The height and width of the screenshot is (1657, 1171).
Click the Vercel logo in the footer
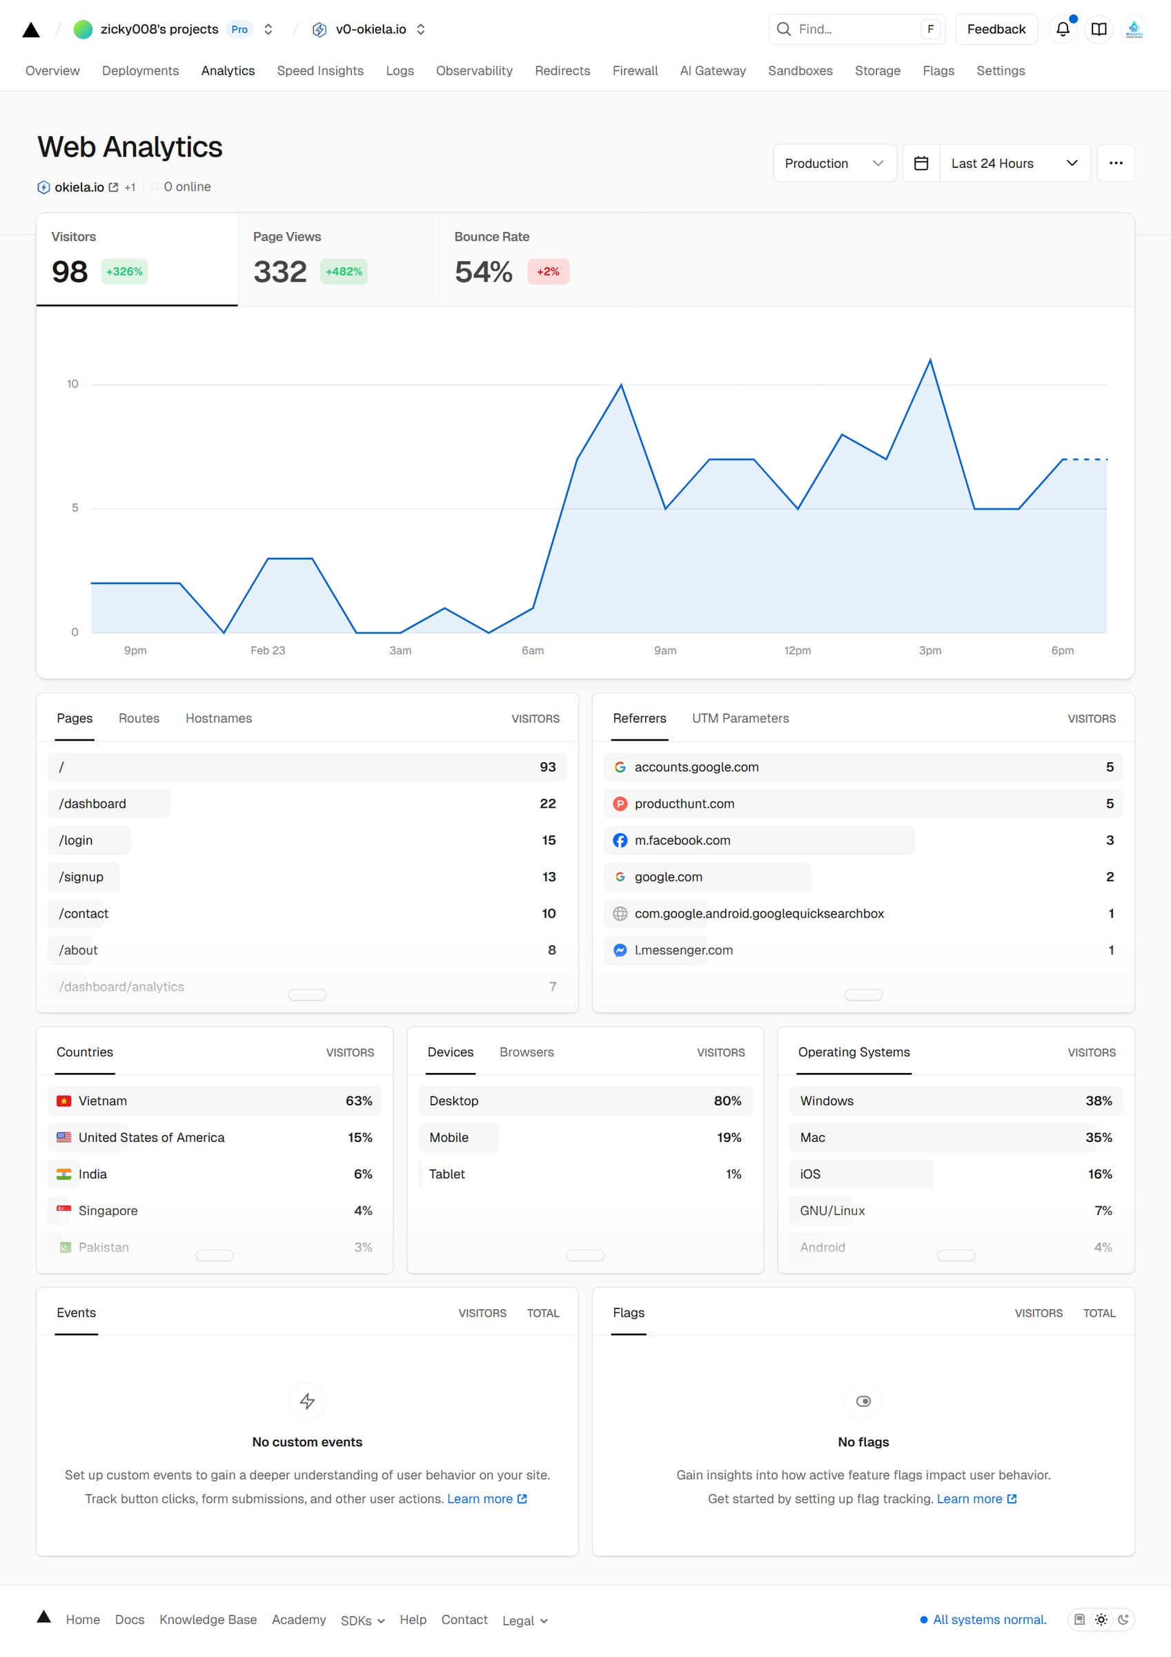(x=44, y=1620)
